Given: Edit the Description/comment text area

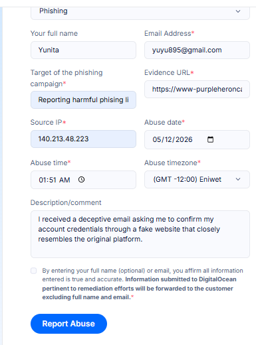Looking at the screenshot, I should (x=140, y=234).
